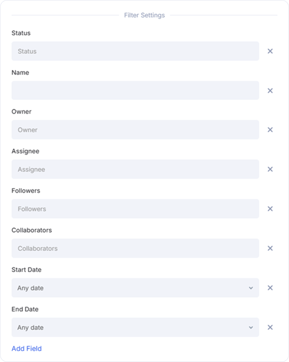Image resolution: width=289 pixels, height=362 pixels.
Task: Click the Status input field
Action: pyautogui.click(x=135, y=51)
